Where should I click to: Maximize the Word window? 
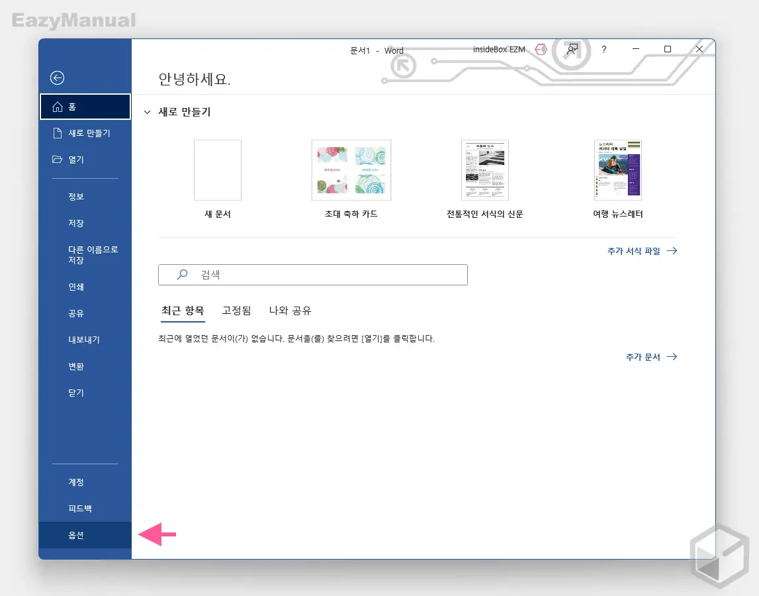[668, 49]
